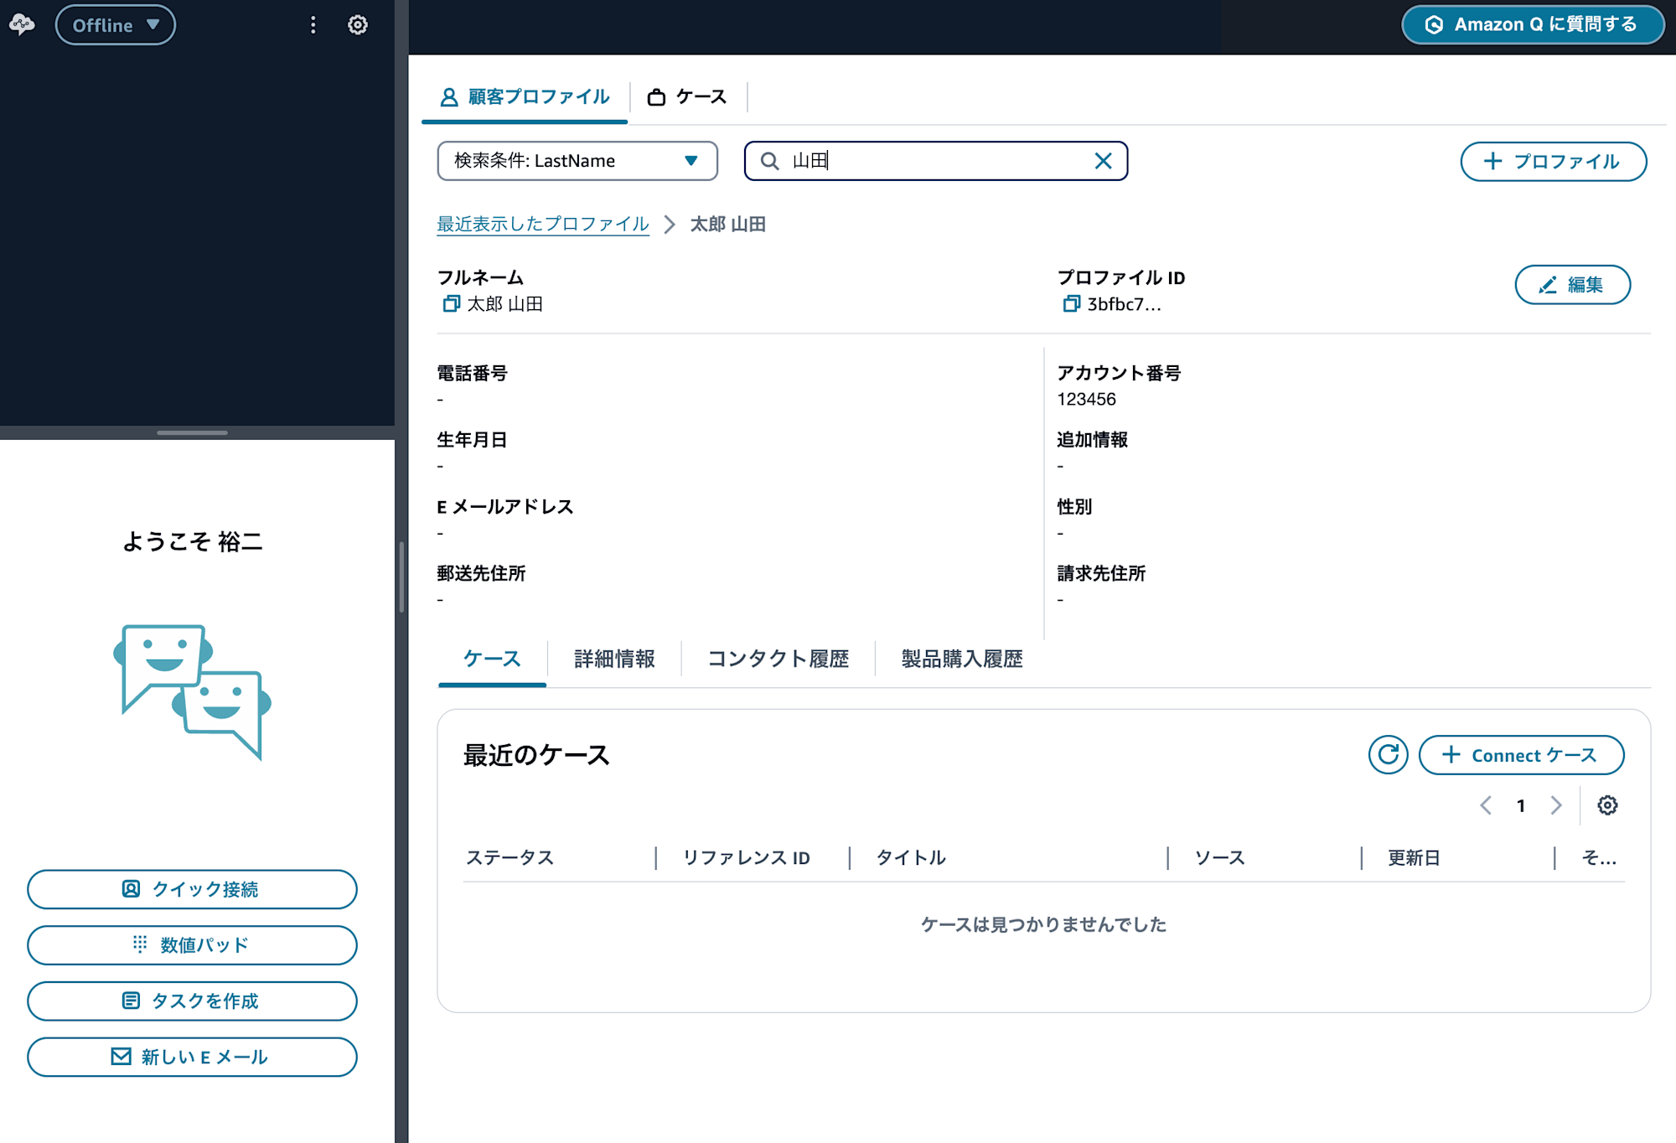Open the 詳細情報 tab

614,659
